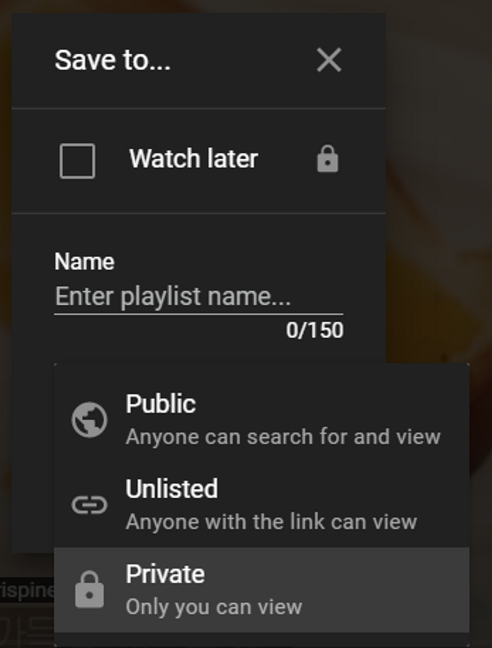
Task: Click the globe icon for Public
Action: (x=90, y=420)
